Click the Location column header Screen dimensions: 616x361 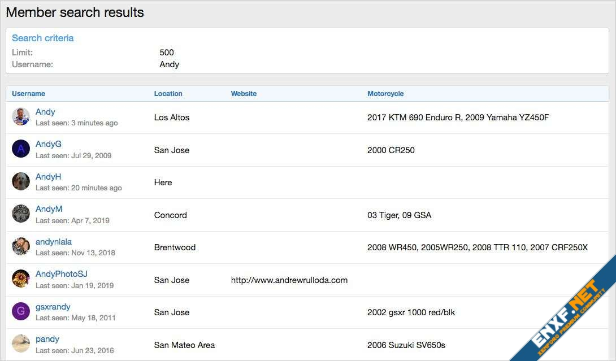coord(168,94)
